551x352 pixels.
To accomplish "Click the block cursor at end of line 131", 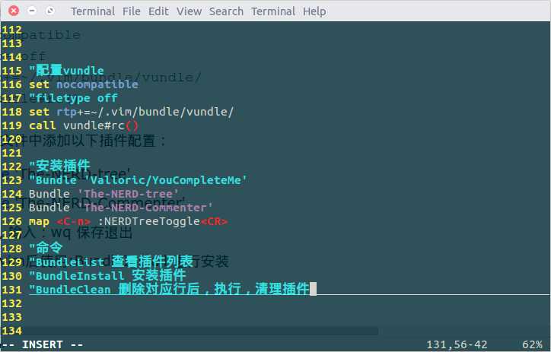I will coord(313,289).
